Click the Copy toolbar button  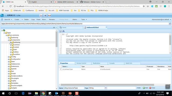(x=33, y=19)
